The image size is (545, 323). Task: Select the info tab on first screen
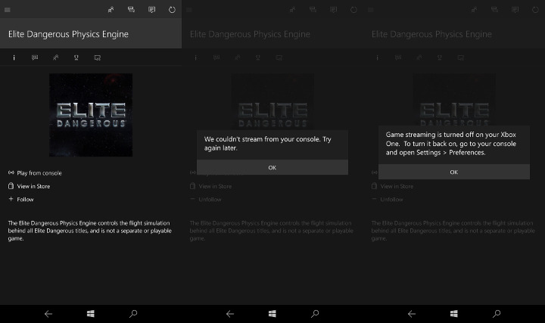[x=14, y=57]
